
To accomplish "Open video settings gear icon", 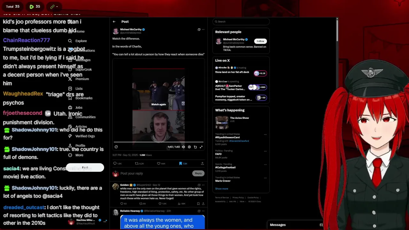I will coord(189,147).
